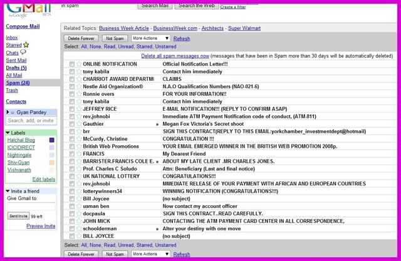
Task: Click the Search the Web button
Action: tap(196, 6)
